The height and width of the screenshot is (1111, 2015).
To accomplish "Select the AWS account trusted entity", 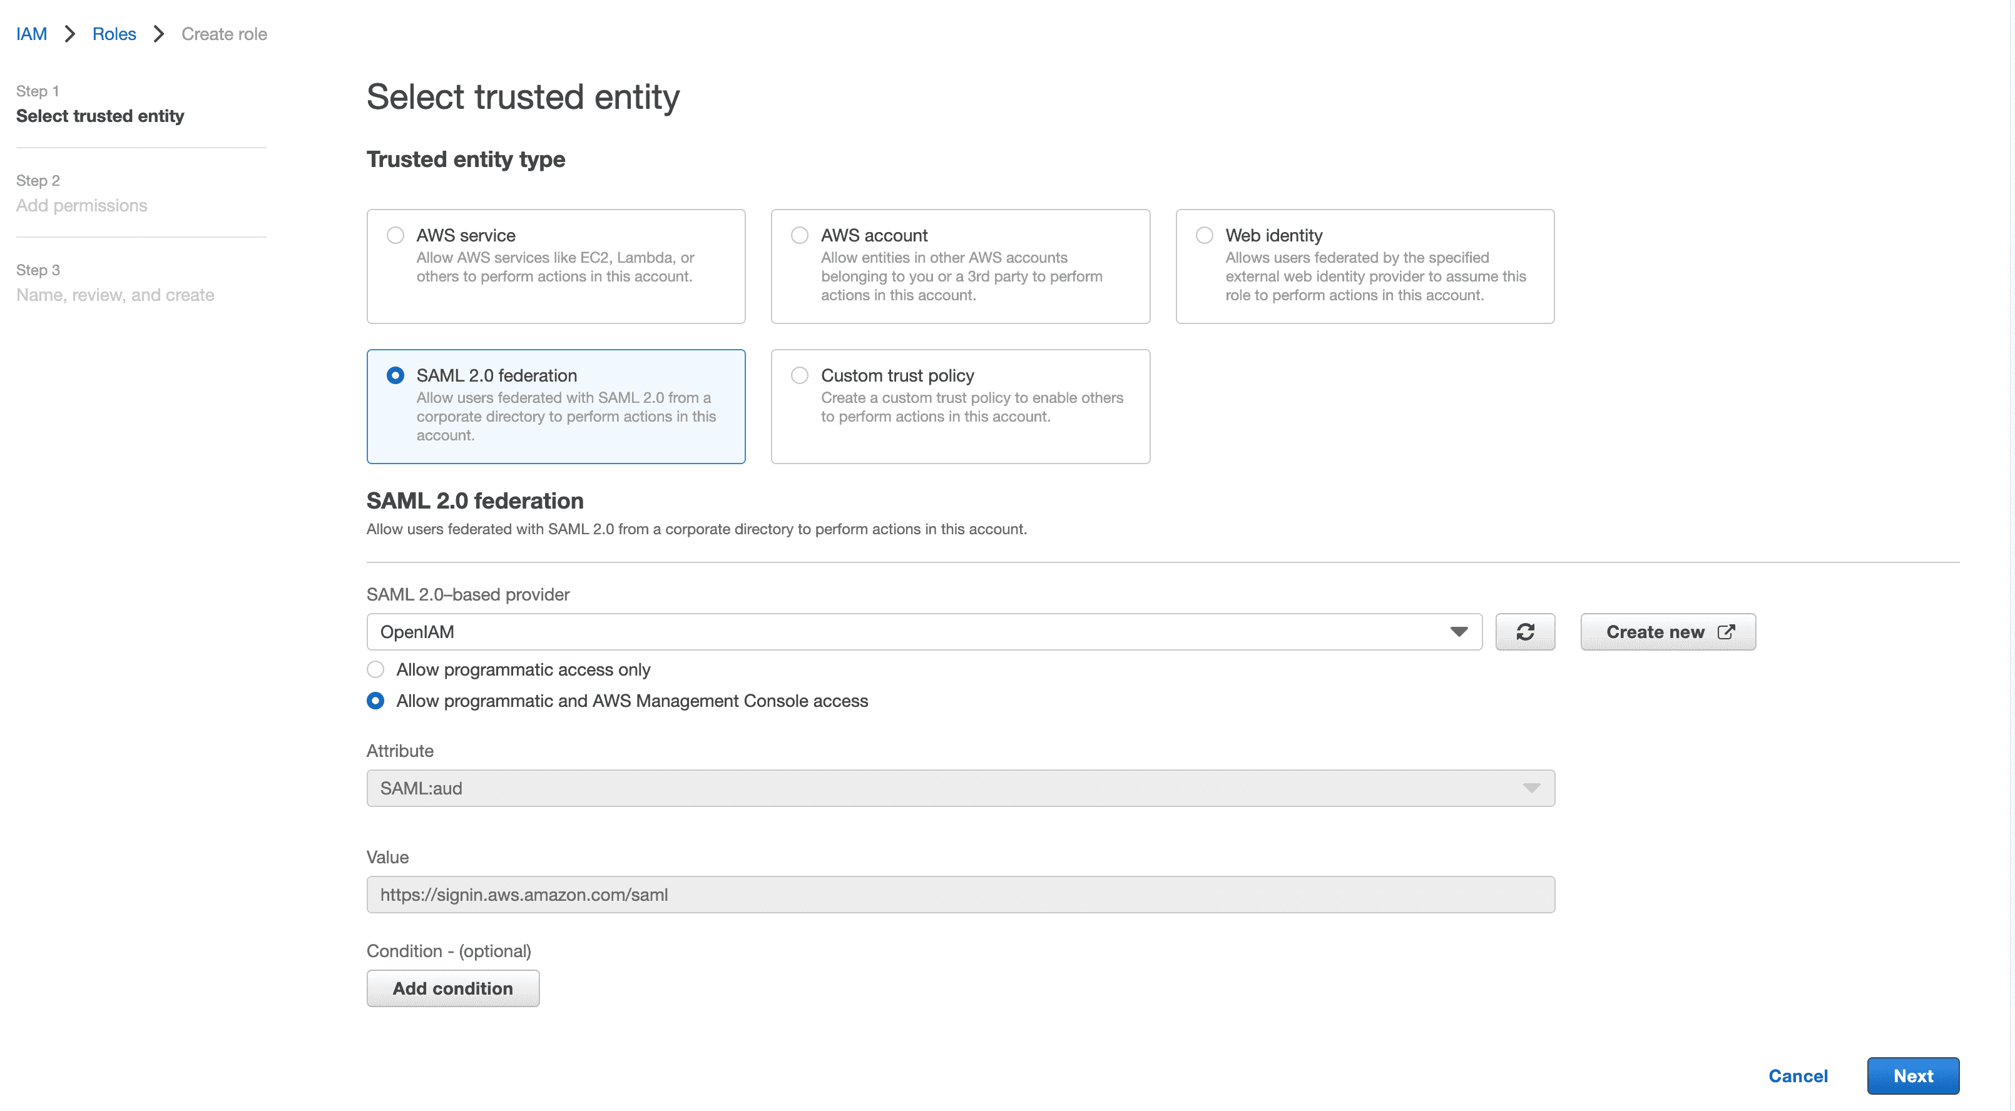I will (800, 235).
